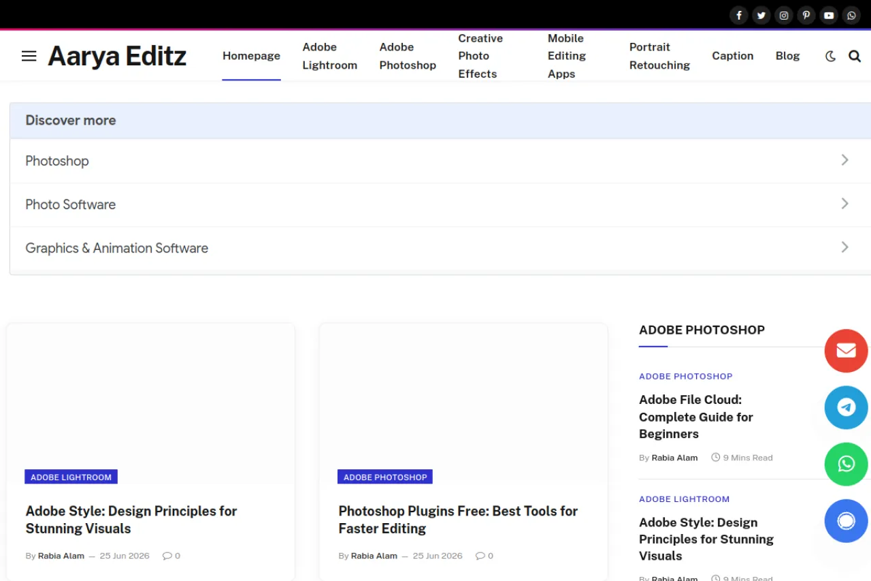This screenshot has height=581, width=871.
Task: Open the Photoshop discover link
Action: click(57, 161)
